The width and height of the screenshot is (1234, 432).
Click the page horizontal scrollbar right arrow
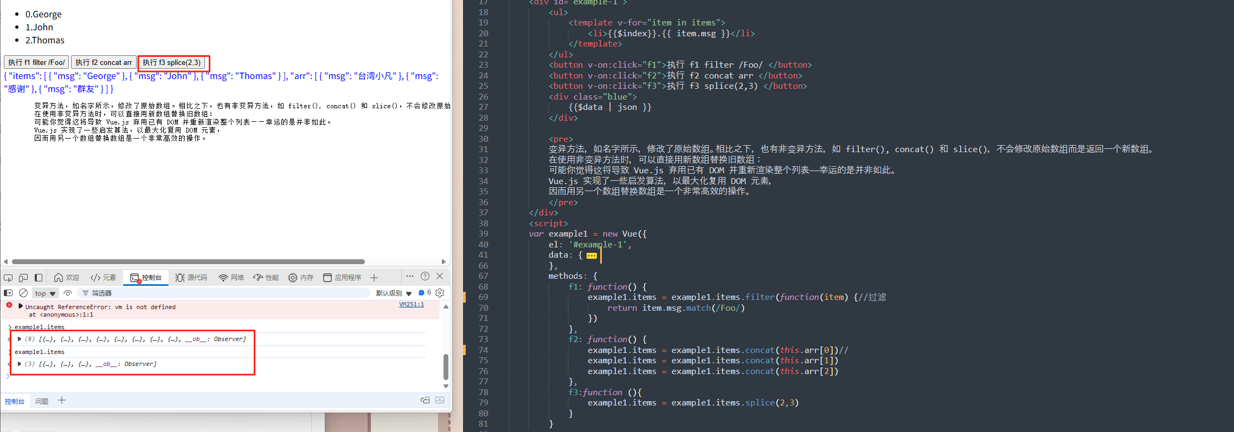pyautogui.click(x=444, y=261)
